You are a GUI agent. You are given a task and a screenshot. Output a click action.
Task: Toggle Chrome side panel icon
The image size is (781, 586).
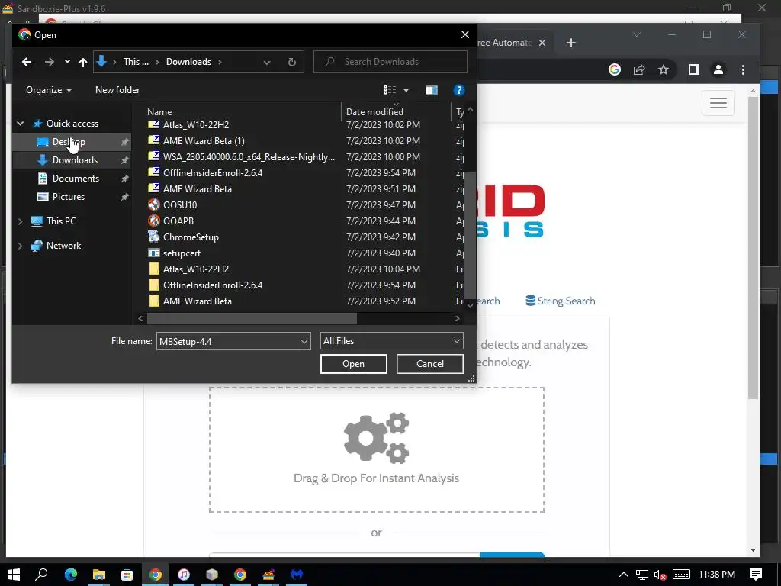click(694, 69)
